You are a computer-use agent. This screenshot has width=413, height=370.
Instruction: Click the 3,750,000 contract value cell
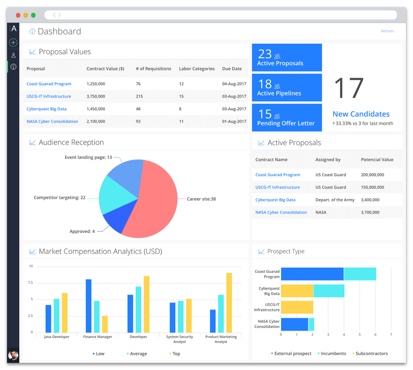point(96,96)
